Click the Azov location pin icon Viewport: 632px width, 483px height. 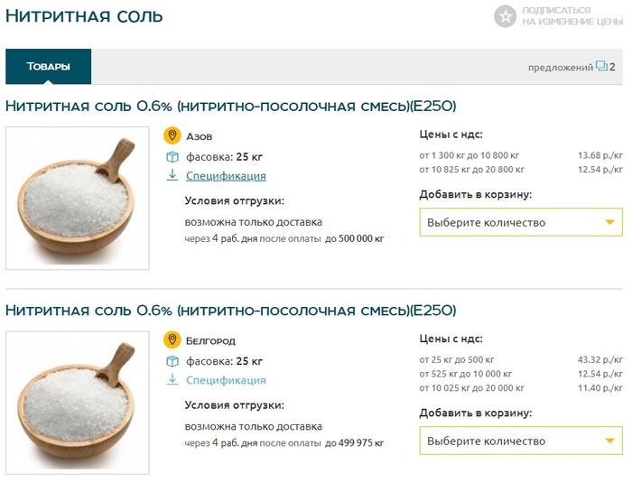[x=172, y=135]
